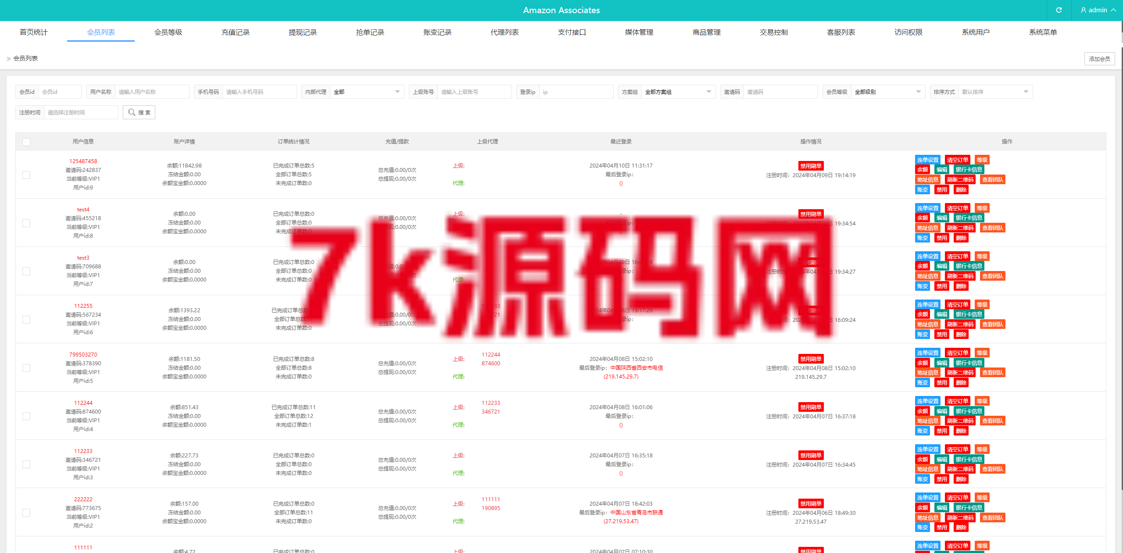Click 连单设置 for user 125487458
This screenshot has width=1123, height=553.
pos(928,160)
